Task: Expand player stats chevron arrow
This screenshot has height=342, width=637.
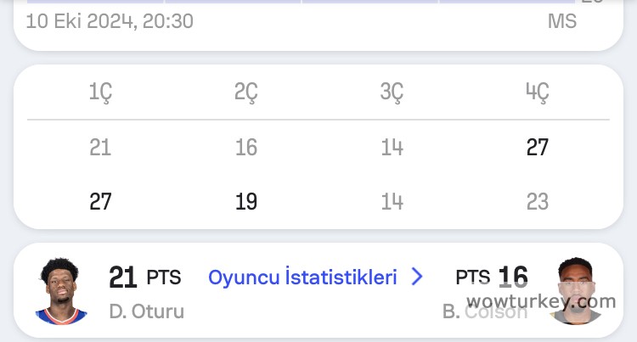Action: [x=416, y=278]
